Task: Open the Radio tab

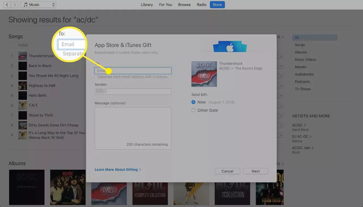Action: pyautogui.click(x=202, y=5)
